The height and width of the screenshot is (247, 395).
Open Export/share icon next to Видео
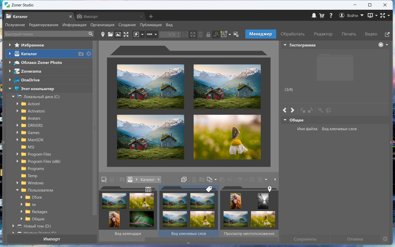pyautogui.click(x=387, y=34)
